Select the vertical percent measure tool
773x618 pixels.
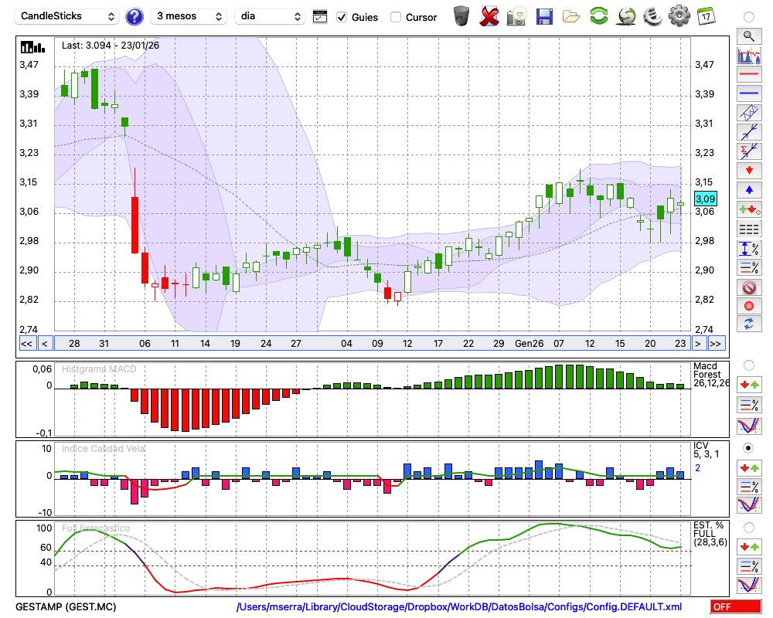(749, 249)
